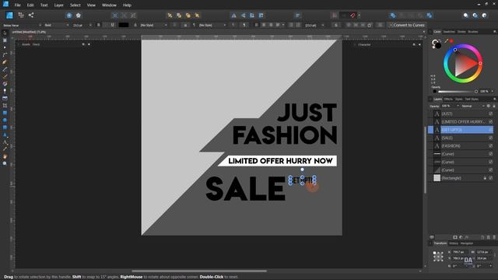This screenshot has height=280, width=498.
Task: Hide the (FASHION) layer
Action: click(491, 145)
